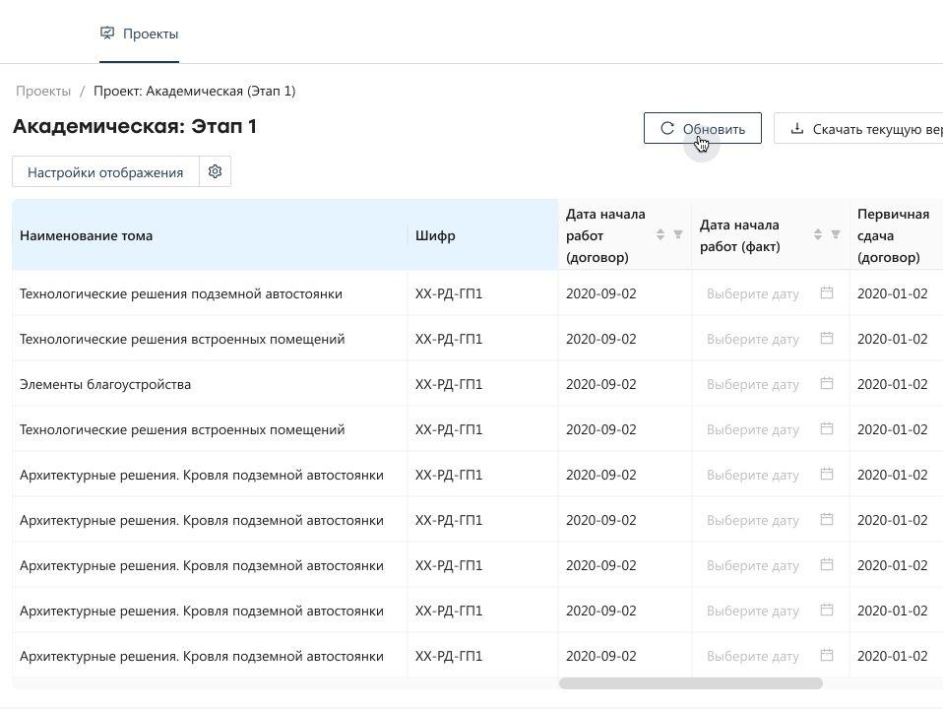Click Скачать текущую версию button
943x709 pixels.
[x=866, y=129]
